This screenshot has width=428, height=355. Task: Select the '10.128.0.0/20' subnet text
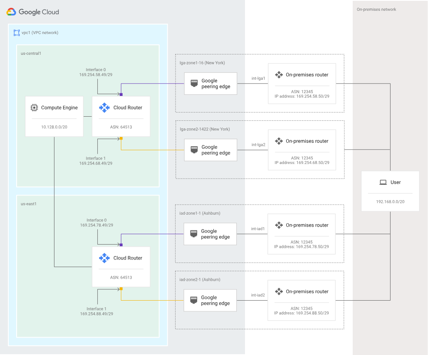coord(54,127)
